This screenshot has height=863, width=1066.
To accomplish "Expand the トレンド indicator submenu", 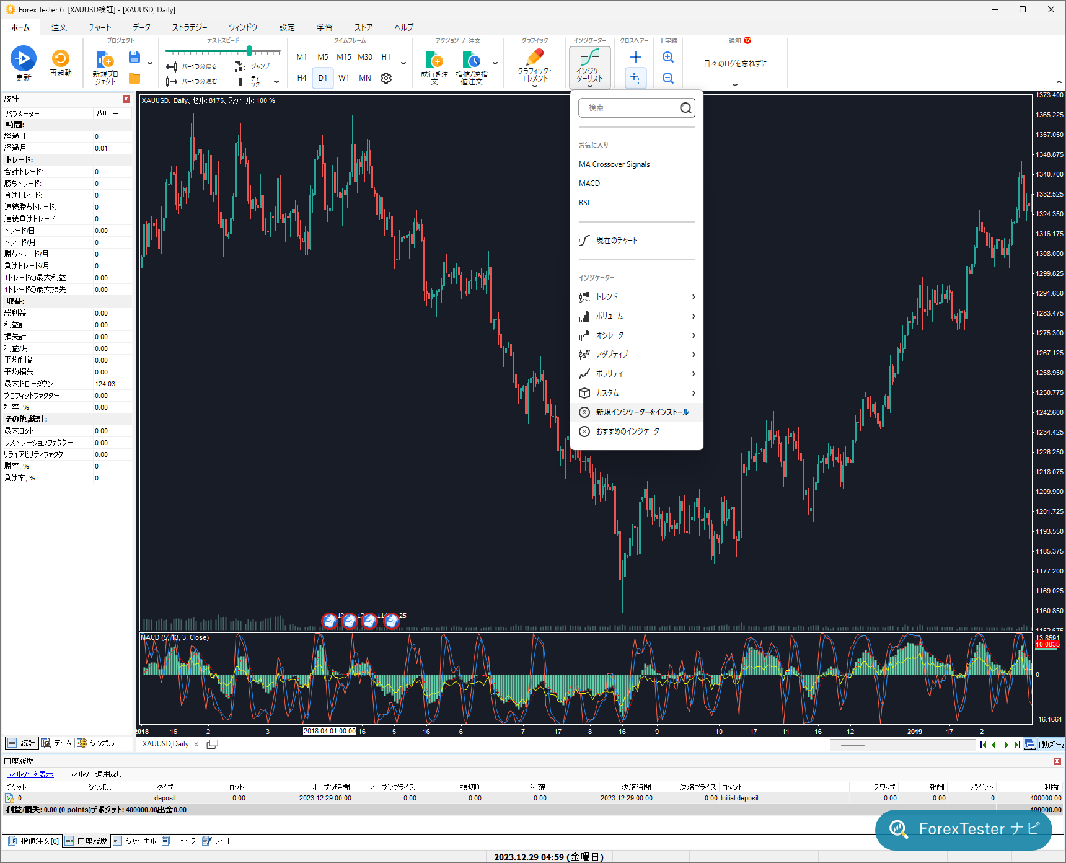I will pos(637,297).
